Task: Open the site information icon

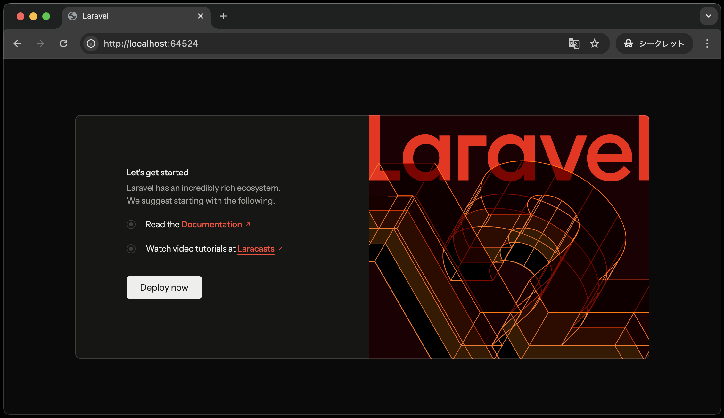Action: pos(91,44)
